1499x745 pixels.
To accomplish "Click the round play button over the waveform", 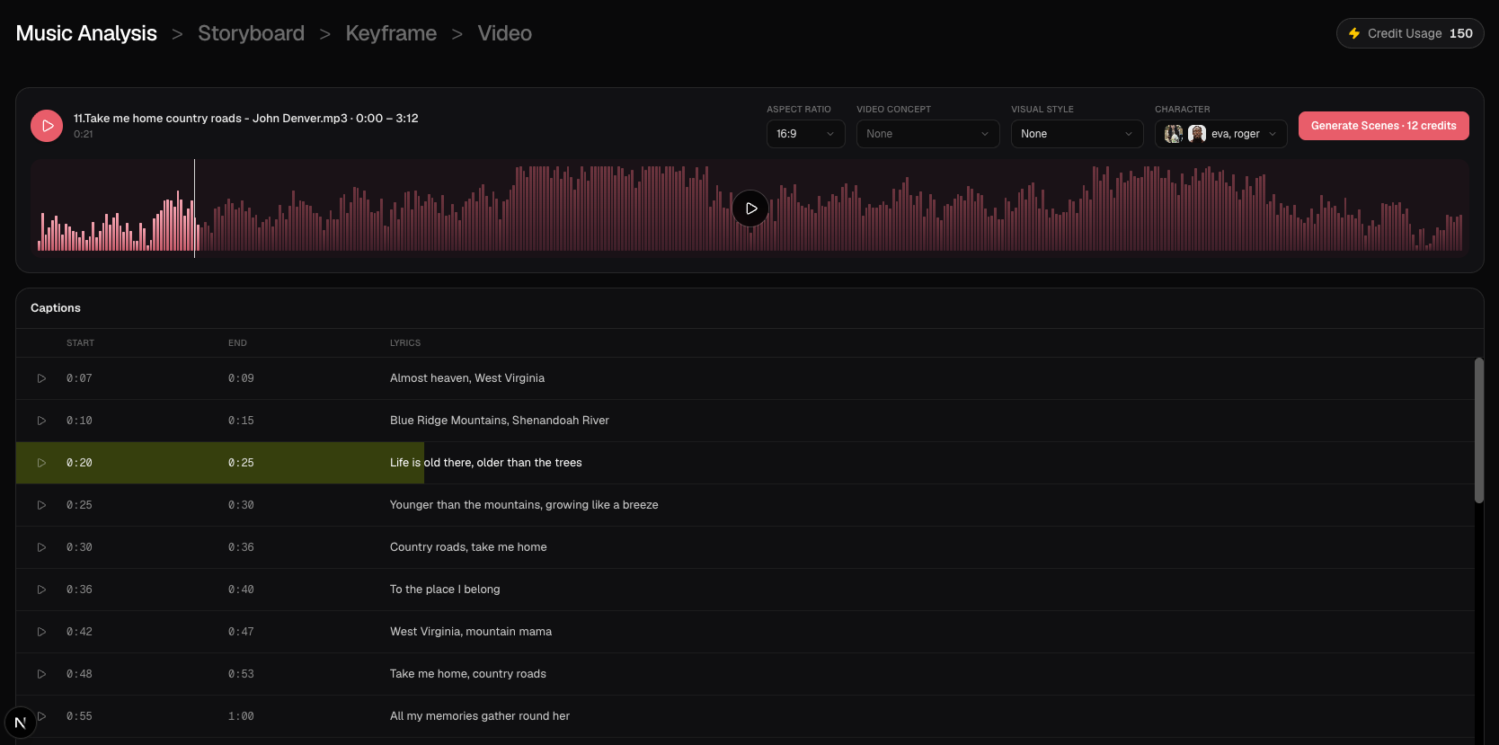I will point(750,208).
